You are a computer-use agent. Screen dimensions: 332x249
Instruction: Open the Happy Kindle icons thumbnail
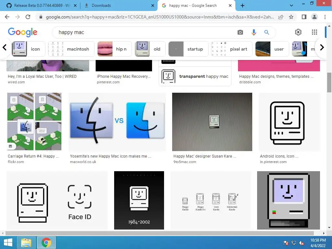[x=210, y=200]
